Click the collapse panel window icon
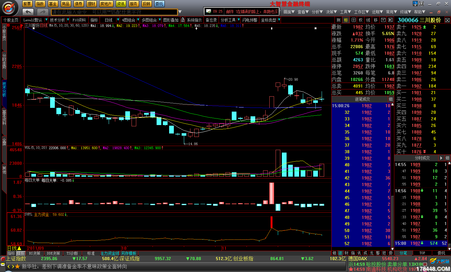Image resolution: width=451 pixels, height=272 pixels. [383, 20]
